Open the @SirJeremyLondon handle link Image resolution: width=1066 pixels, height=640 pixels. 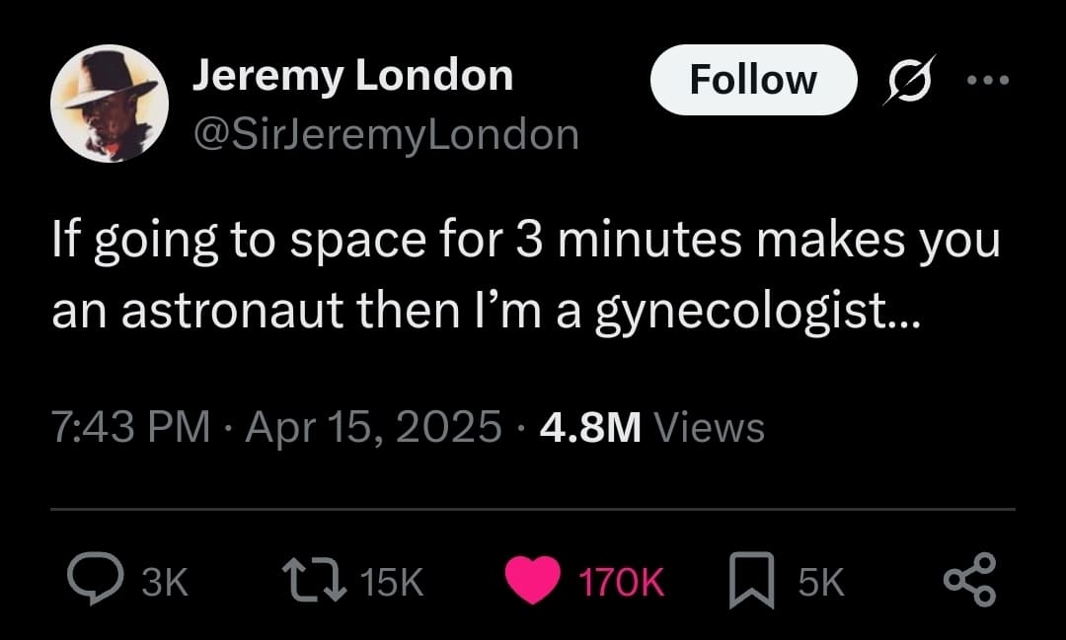[385, 133]
